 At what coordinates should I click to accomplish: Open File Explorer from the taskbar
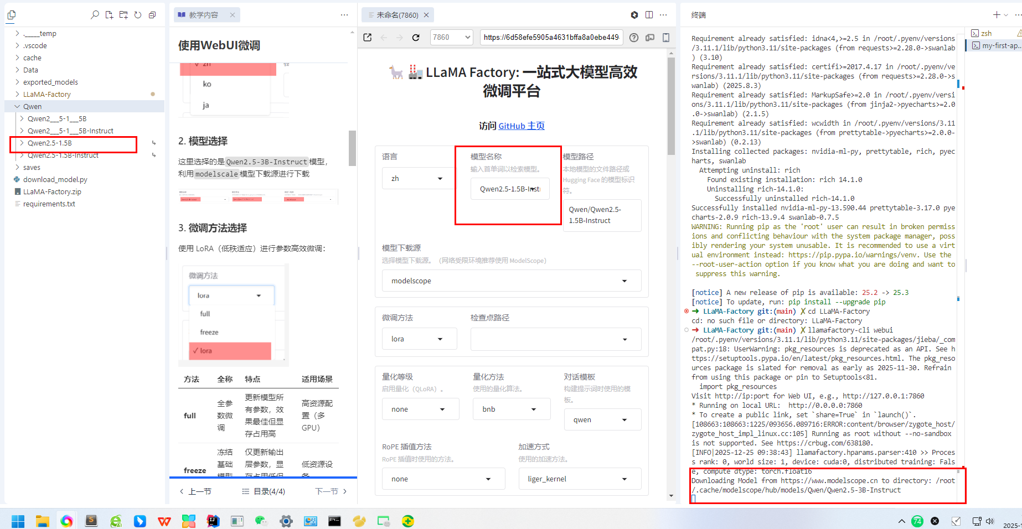click(43, 521)
